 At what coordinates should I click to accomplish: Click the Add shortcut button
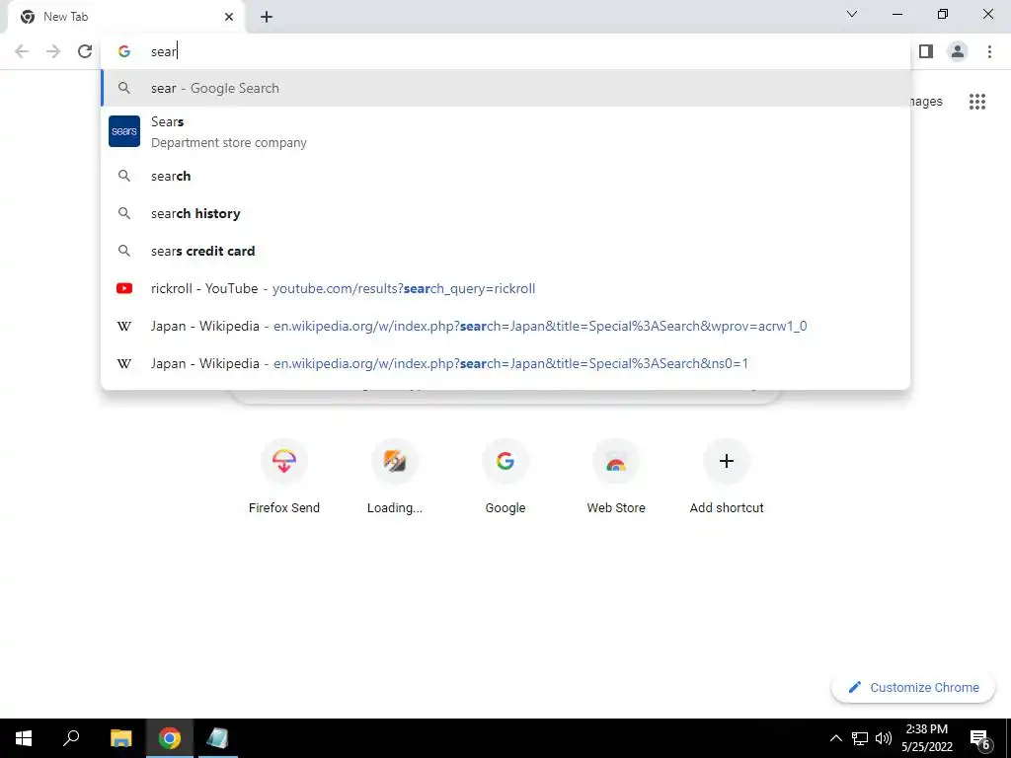(727, 477)
